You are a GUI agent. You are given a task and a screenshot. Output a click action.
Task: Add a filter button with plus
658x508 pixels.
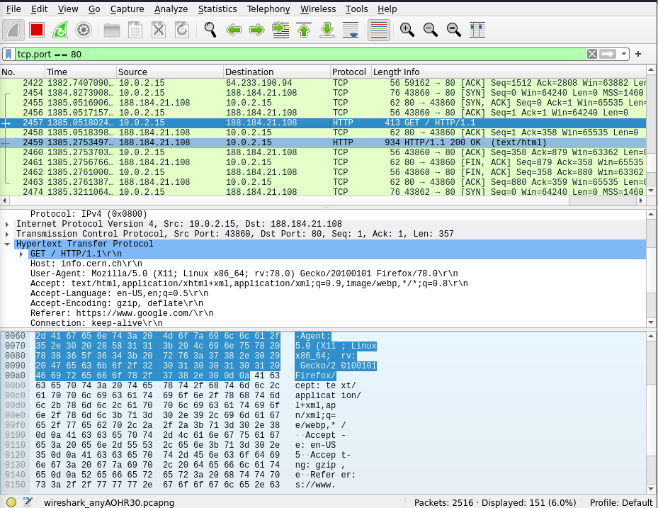point(638,54)
